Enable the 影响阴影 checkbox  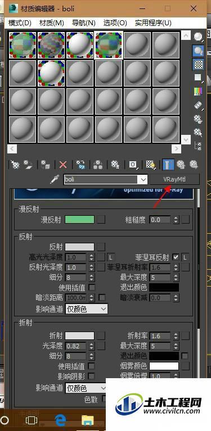[x=91, y=376]
